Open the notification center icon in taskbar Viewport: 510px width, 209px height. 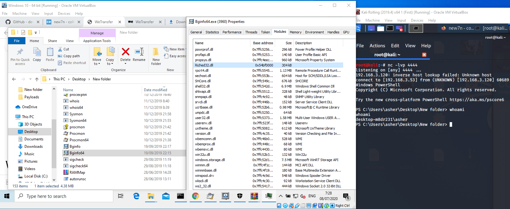coord(346,196)
